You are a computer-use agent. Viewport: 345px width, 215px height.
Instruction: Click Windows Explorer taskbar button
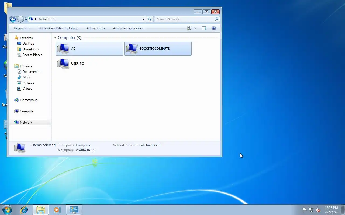pos(41,210)
